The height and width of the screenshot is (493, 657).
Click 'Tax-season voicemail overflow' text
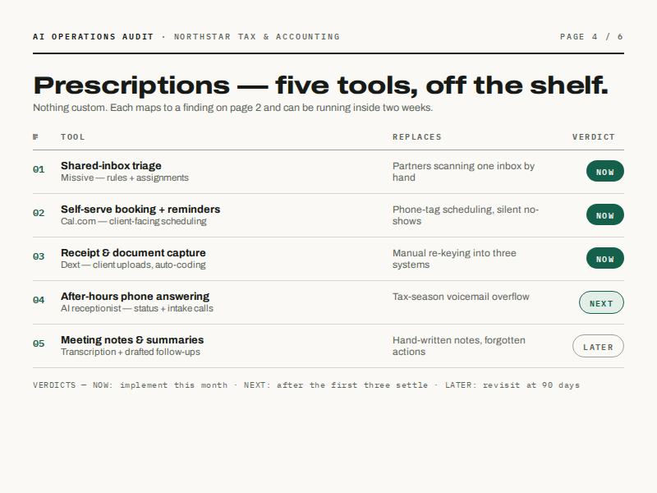[461, 297]
